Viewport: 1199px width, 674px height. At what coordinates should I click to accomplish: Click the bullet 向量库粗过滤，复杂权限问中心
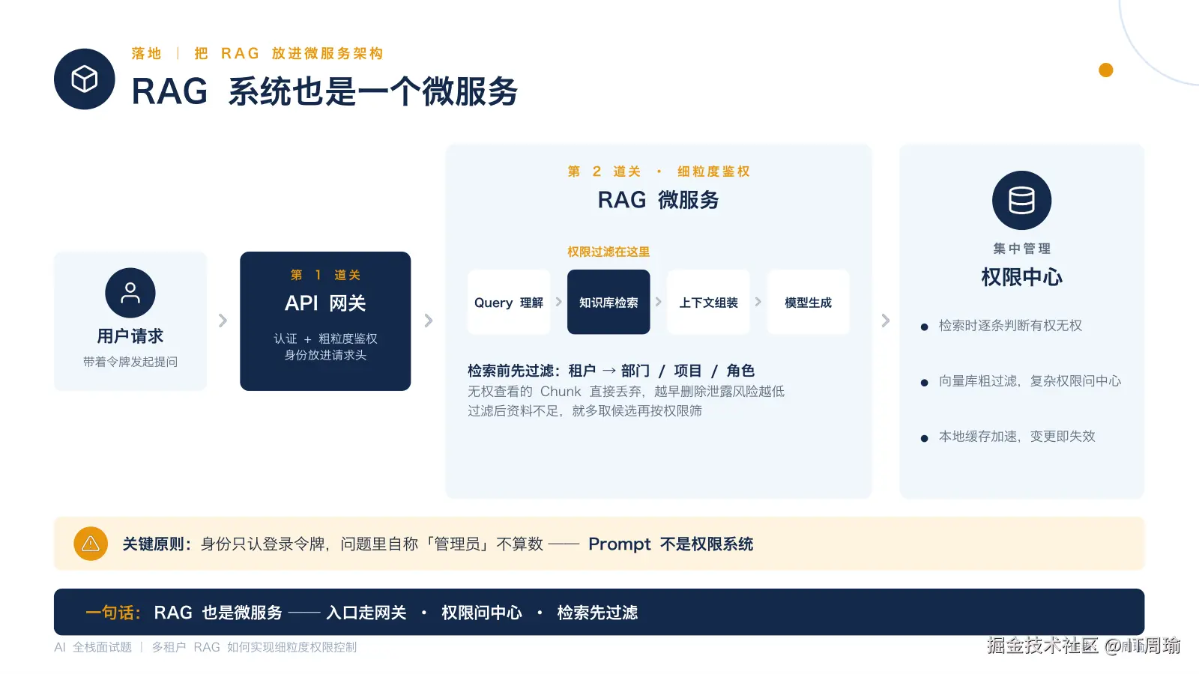click(1030, 381)
